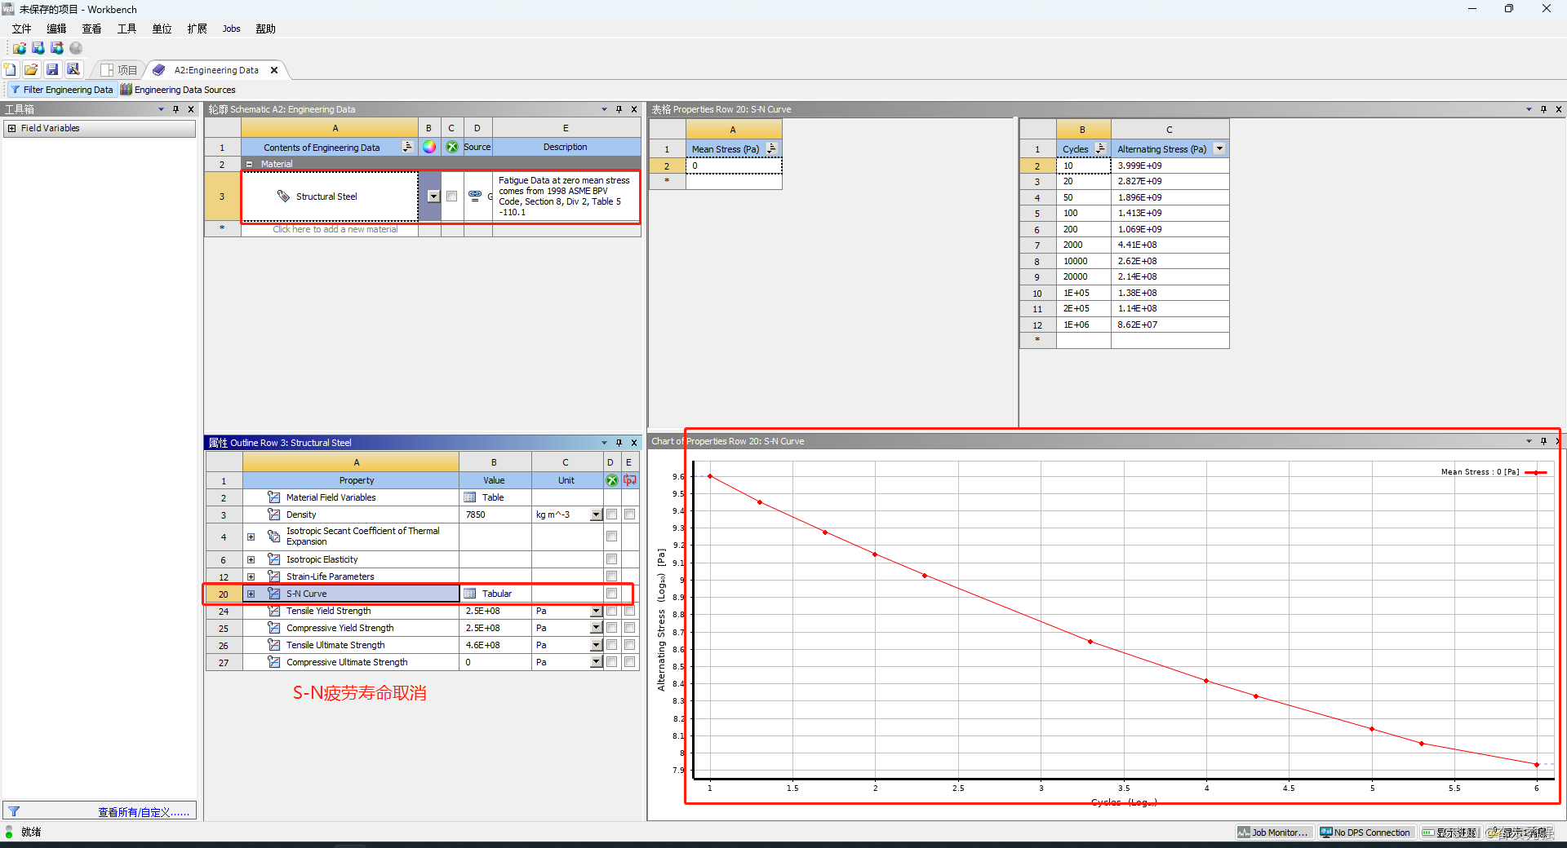Toggle suppress checkbox for Strain-Life Parameters

[x=611, y=576]
